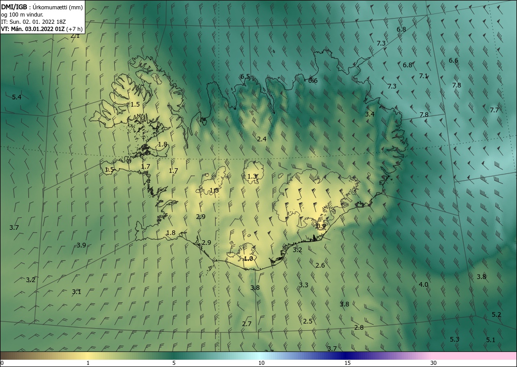Click the '(+7 h)' forecast offset text
Image resolution: width=517 pixels, height=367 pixels.
[74, 29]
